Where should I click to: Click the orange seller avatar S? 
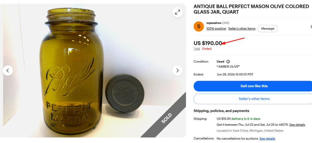tap(199, 26)
